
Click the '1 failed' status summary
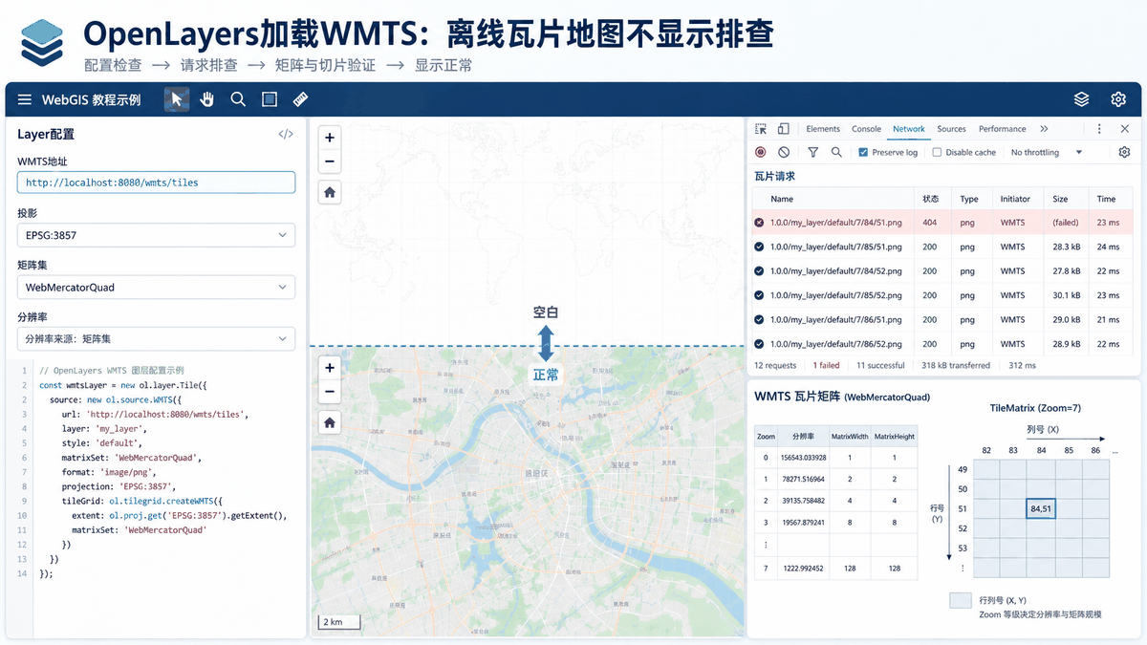[x=827, y=365]
